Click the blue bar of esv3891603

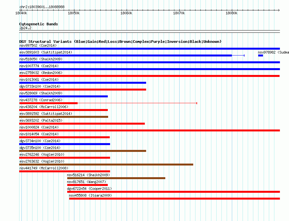(126, 55)
